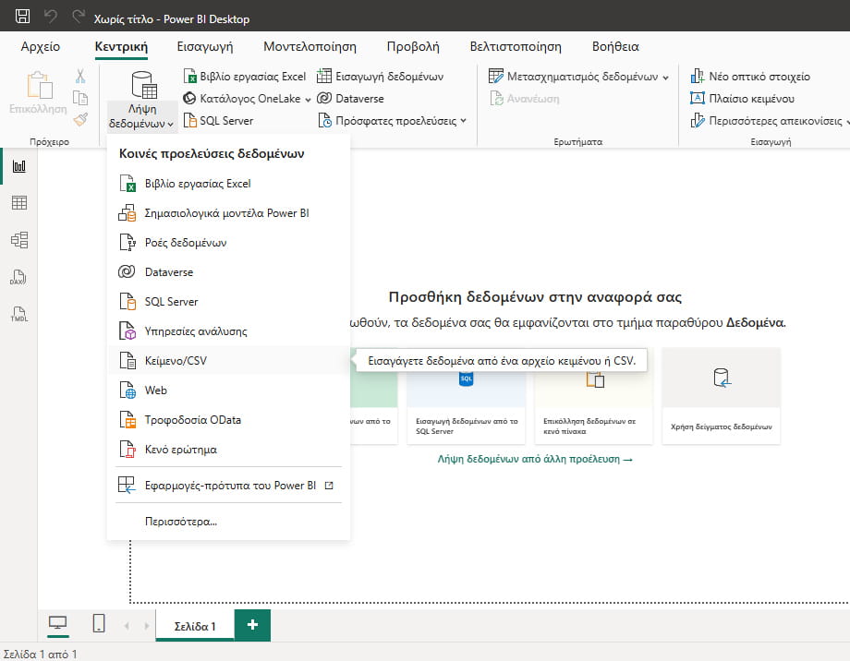Click the Dataverse ribbon button
850x661 pixels.
[x=350, y=99]
